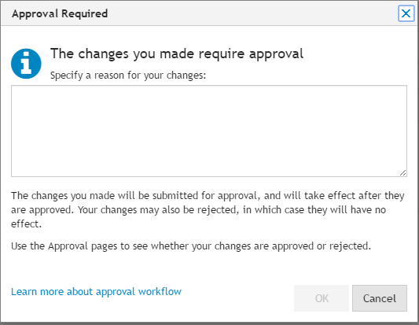Click the 'Use the Approval pages' sentence
The height and width of the screenshot is (325, 419).
[191, 246]
